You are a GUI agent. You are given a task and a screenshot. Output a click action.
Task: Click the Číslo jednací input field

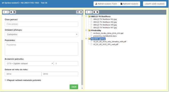point(41,24)
